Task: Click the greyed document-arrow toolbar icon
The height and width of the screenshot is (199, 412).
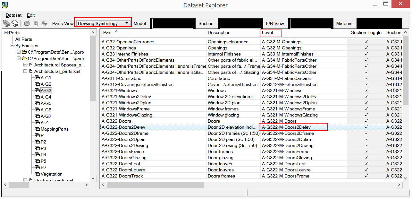Action: 36,23
